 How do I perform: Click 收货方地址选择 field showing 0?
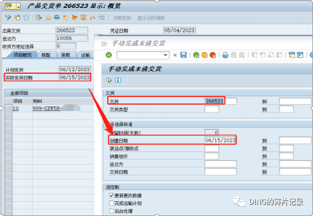click(x=66, y=46)
